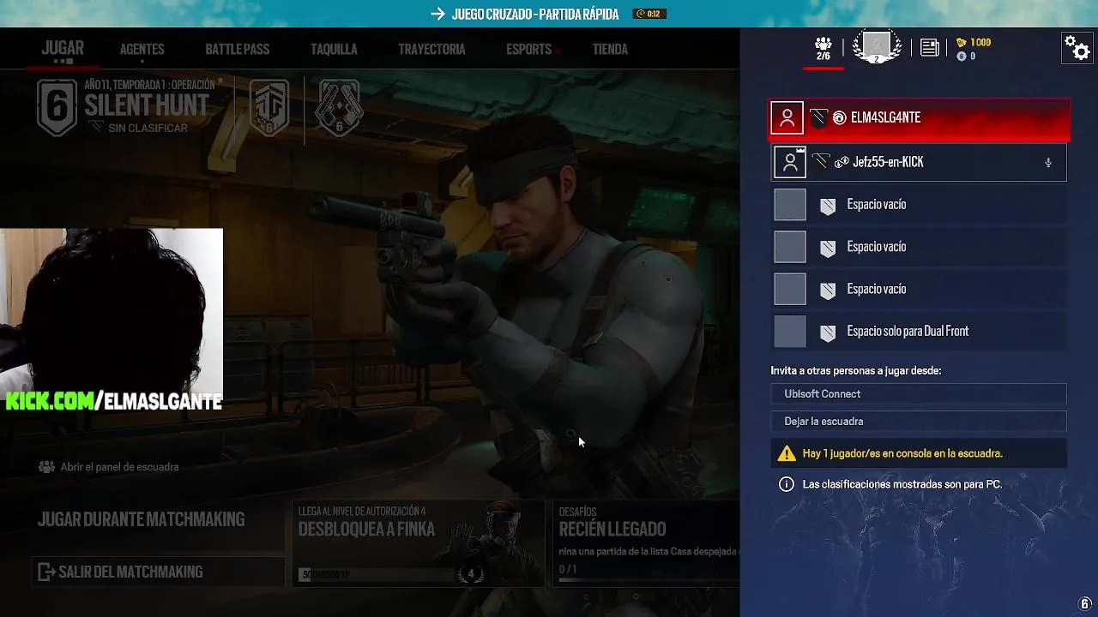
Task: Go to the TAQUILLA tab
Action: click(334, 50)
